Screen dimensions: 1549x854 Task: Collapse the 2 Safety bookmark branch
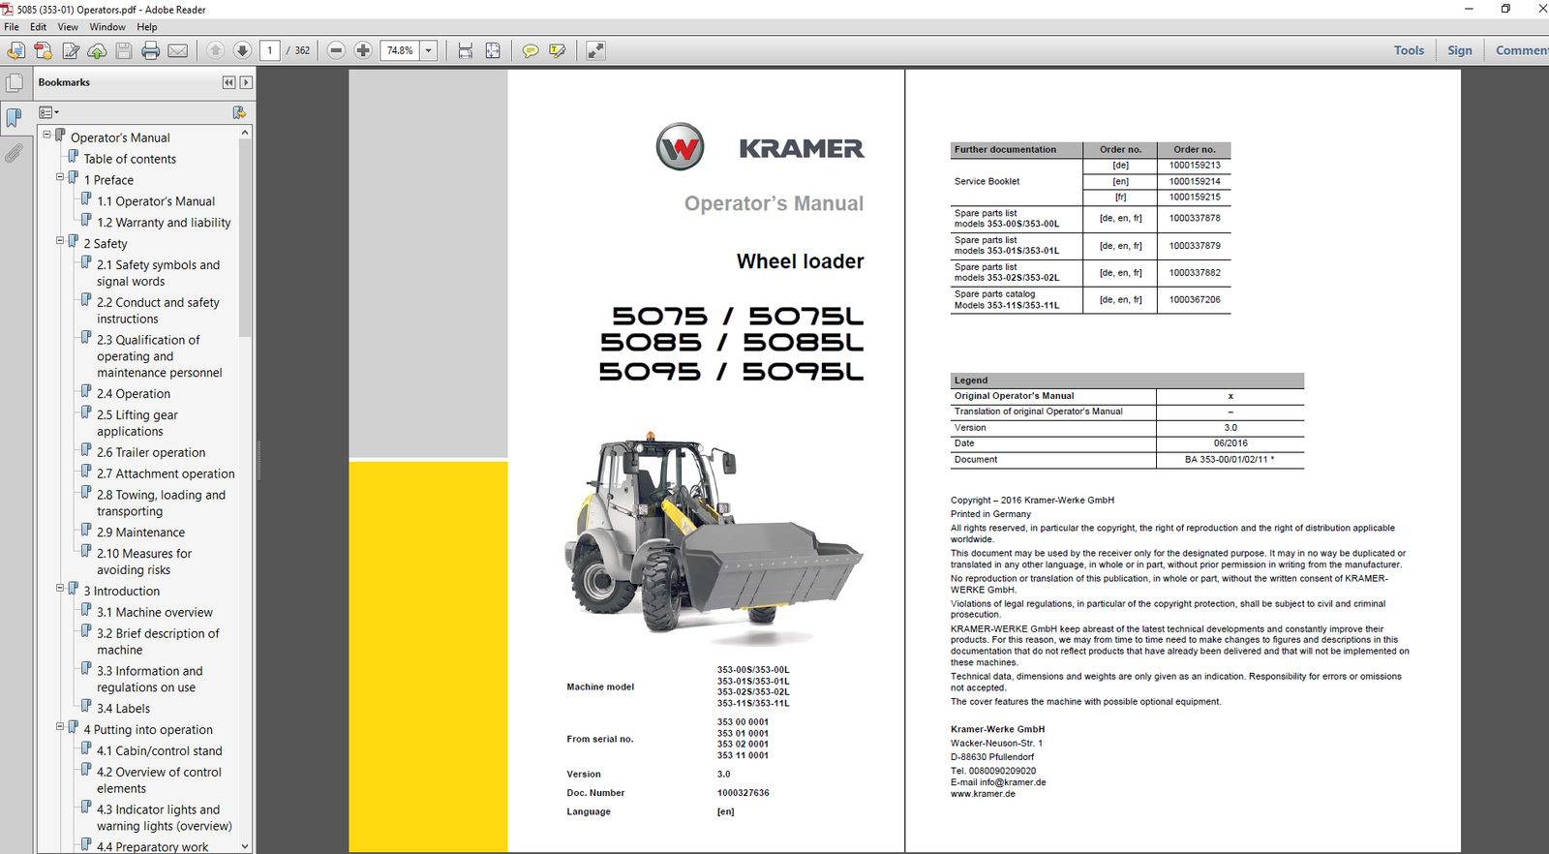tap(60, 241)
